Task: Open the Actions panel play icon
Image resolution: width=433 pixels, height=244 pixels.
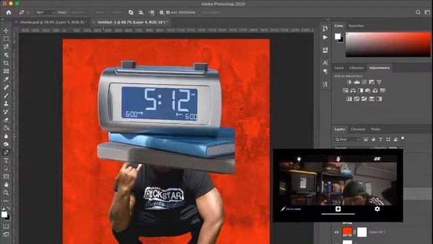Action: pyautogui.click(x=325, y=37)
